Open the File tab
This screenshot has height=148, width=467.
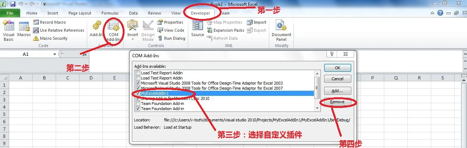click(10, 13)
